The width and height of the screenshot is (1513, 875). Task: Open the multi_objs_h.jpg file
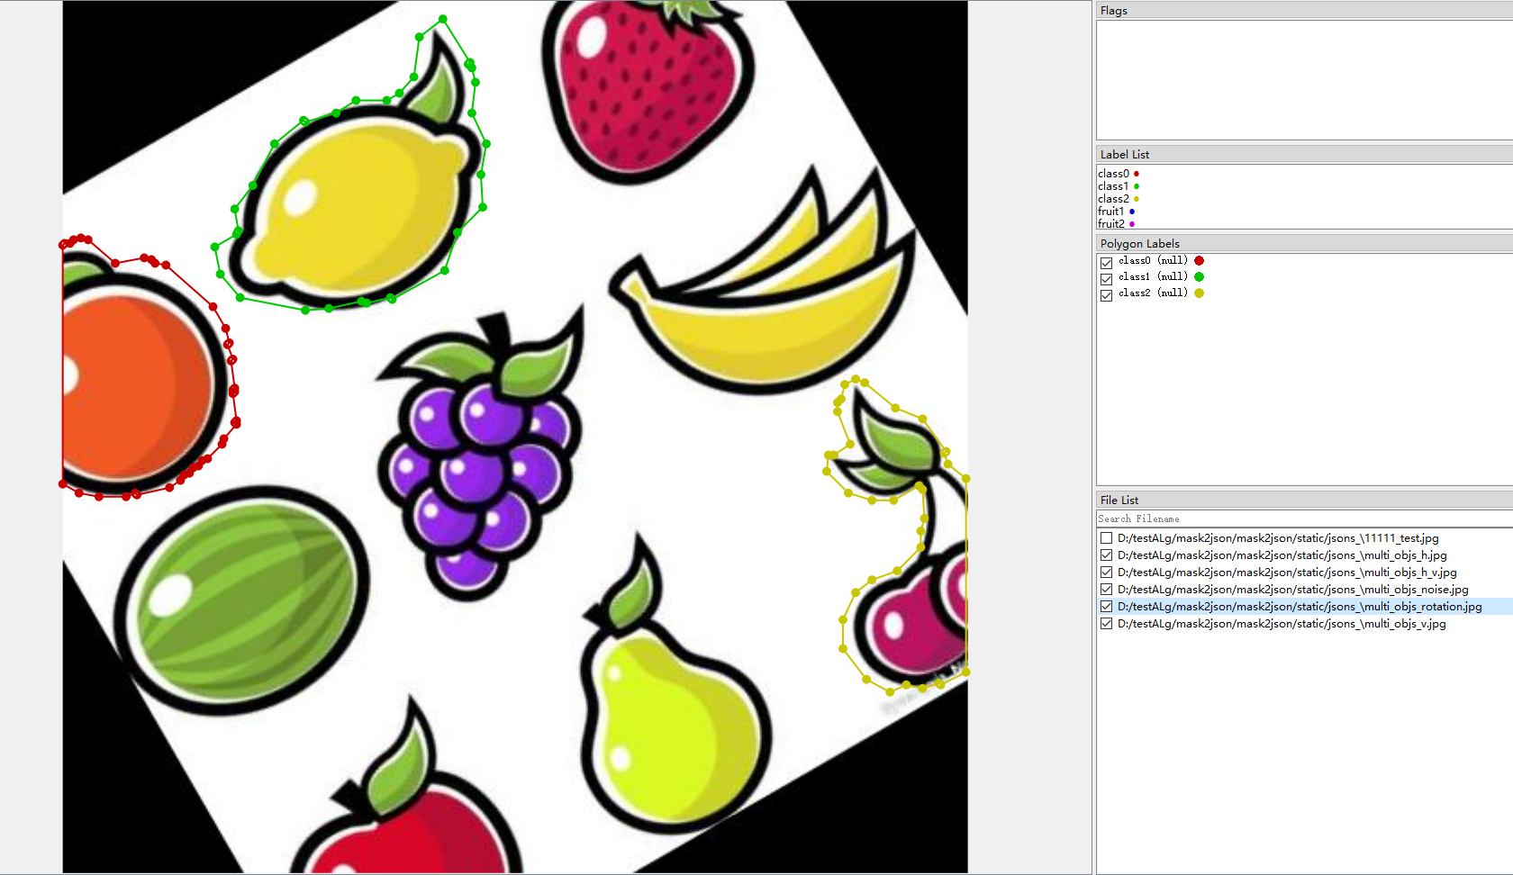1282,555
